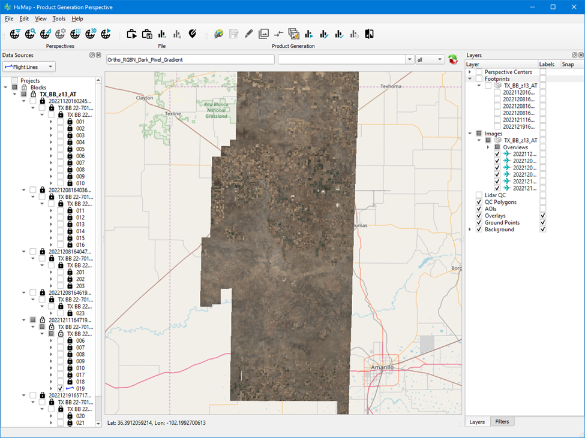This screenshot has height=438, width=585.
Task: Expand the Perspective Centers layer group
Action: [470, 72]
